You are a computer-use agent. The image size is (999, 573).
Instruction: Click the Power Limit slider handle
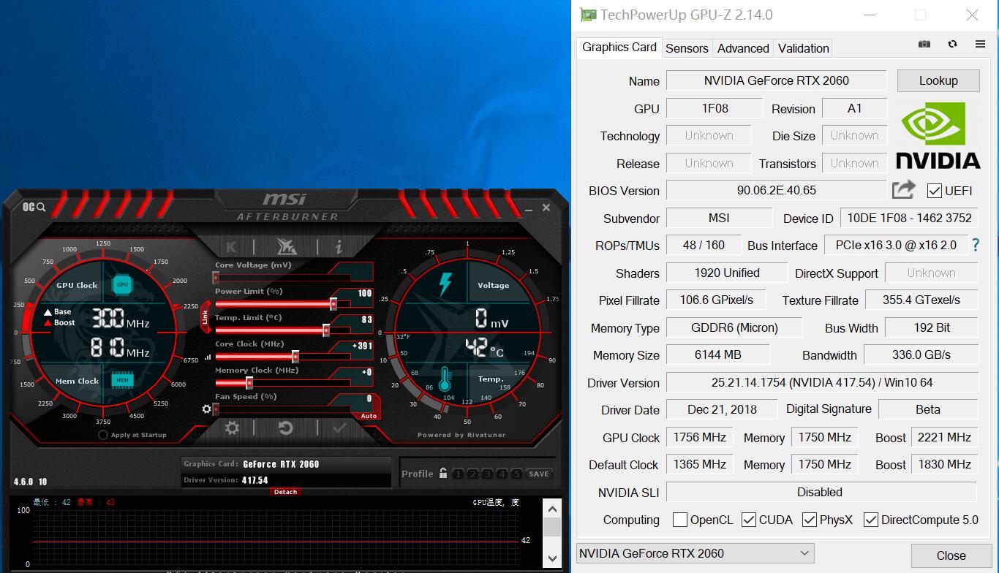pyautogui.click(x=333, y=304)
